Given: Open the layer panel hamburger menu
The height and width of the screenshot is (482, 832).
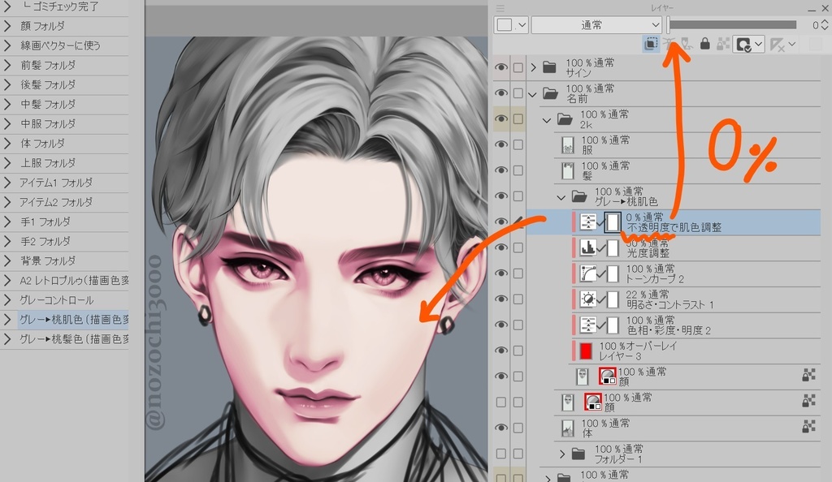Looking at the screenshot, I should (500, 8).
